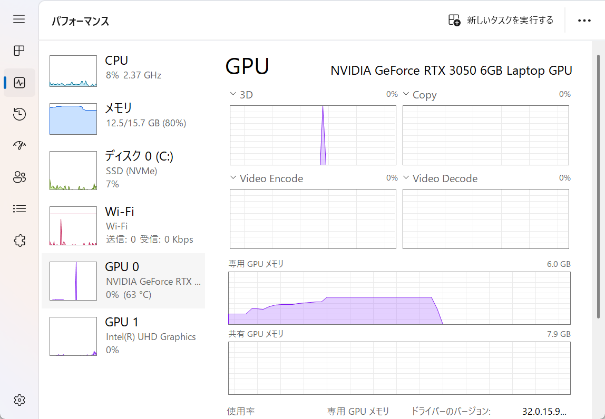
Task: Open the Copy engine graph dropdown
Action: (x=406, y=94)
